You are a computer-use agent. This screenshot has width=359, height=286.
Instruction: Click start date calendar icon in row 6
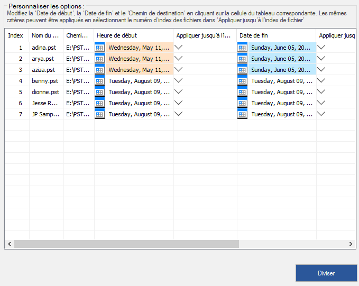tap(99, 103)
